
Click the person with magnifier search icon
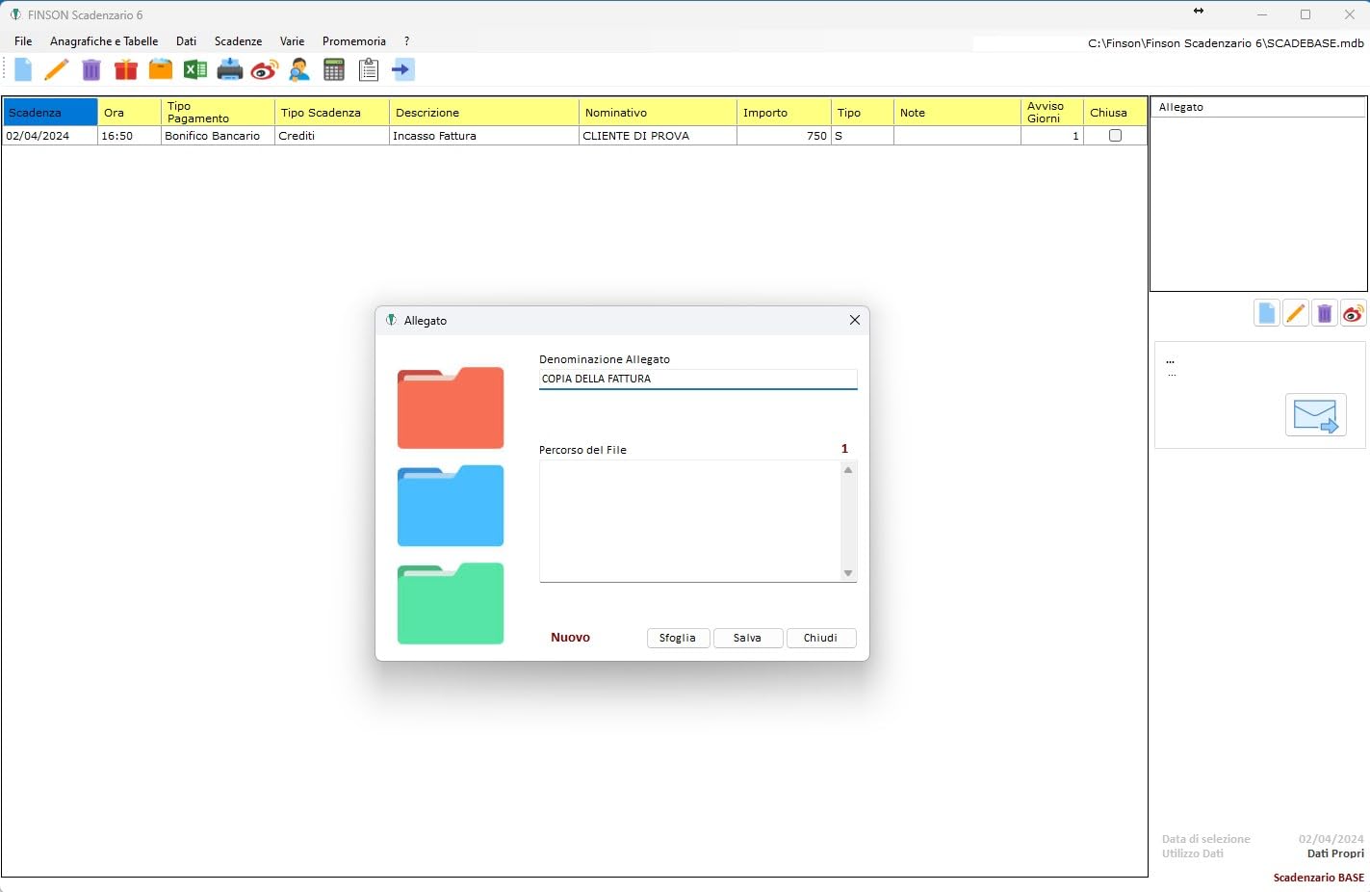click(299, 69)
